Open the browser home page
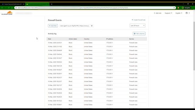The image size is (195, 110). pyautogui.click(x=12, y=8)
